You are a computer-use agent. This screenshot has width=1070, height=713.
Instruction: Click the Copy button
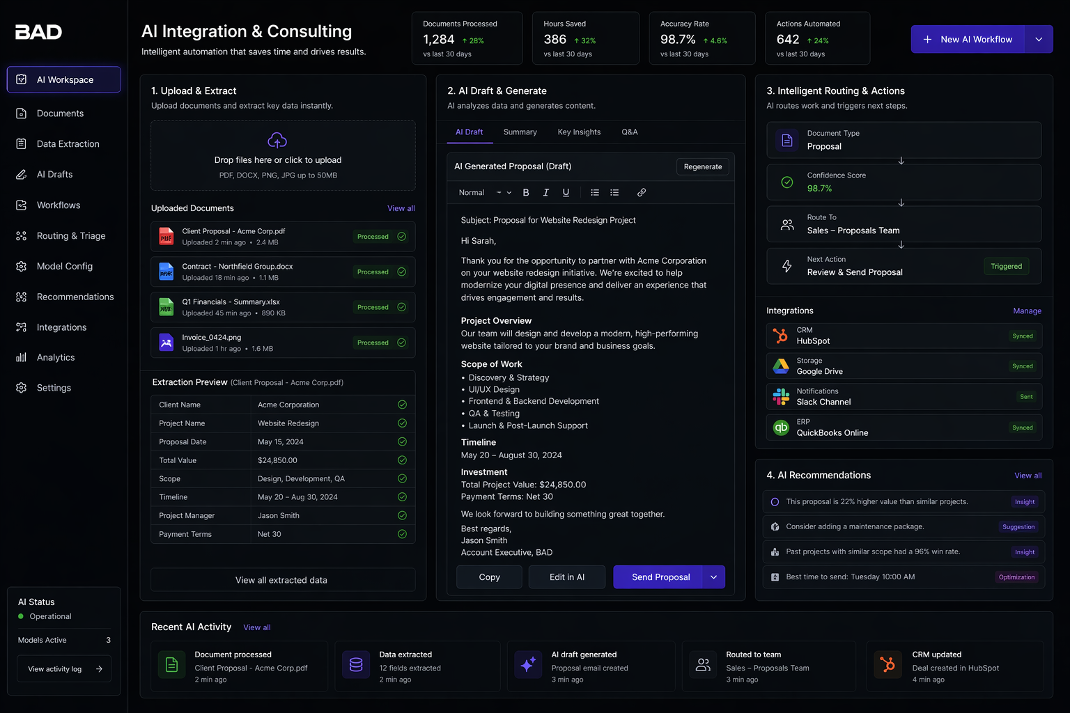click(x=489, y=577)
